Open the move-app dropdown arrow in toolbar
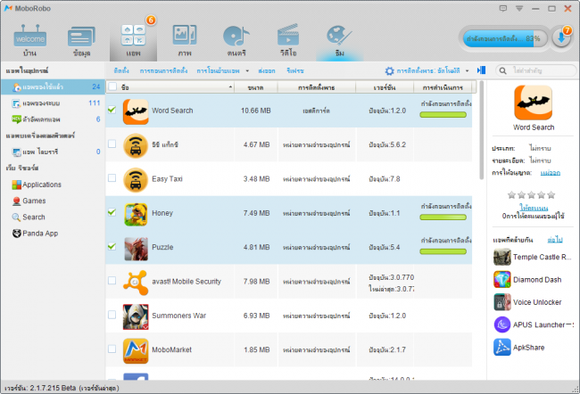 (247, 71)
